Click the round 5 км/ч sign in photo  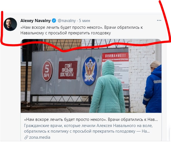tap(47, 71)
